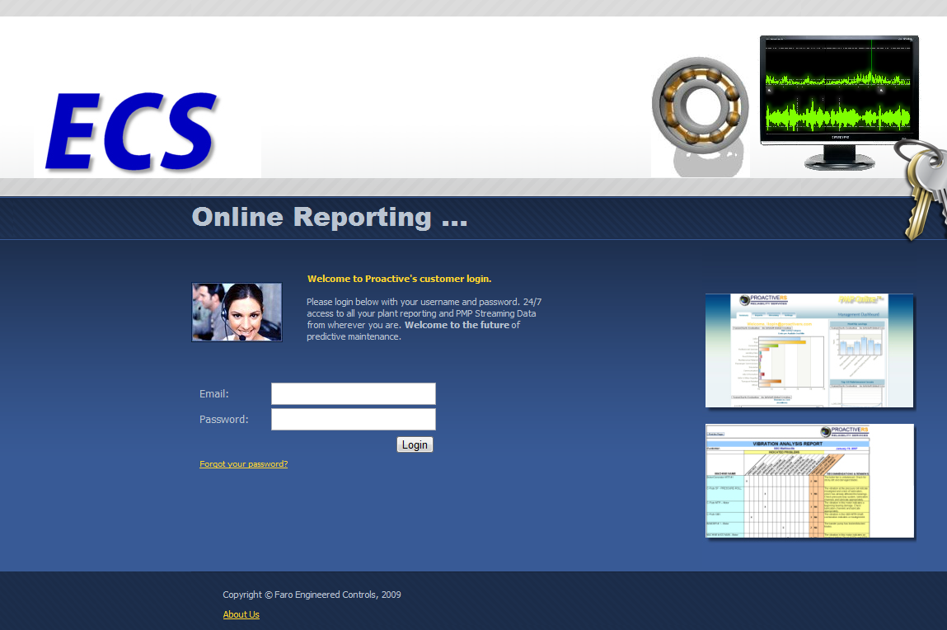Click the ECS logo

132,132
